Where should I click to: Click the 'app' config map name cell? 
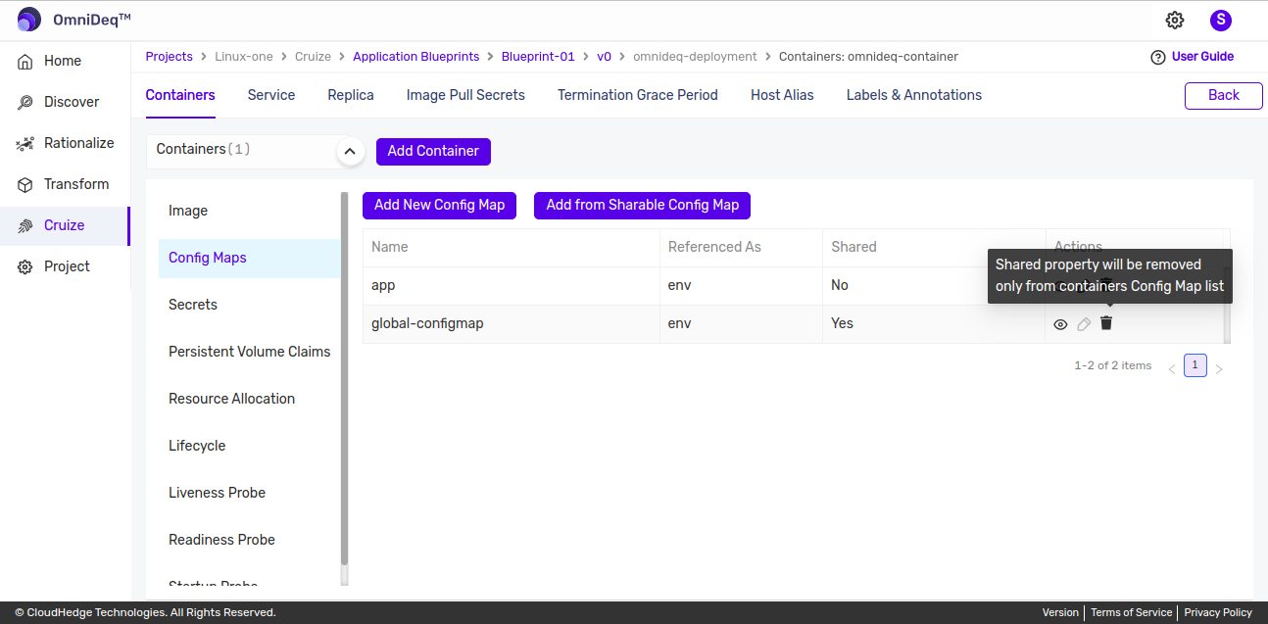512,285
